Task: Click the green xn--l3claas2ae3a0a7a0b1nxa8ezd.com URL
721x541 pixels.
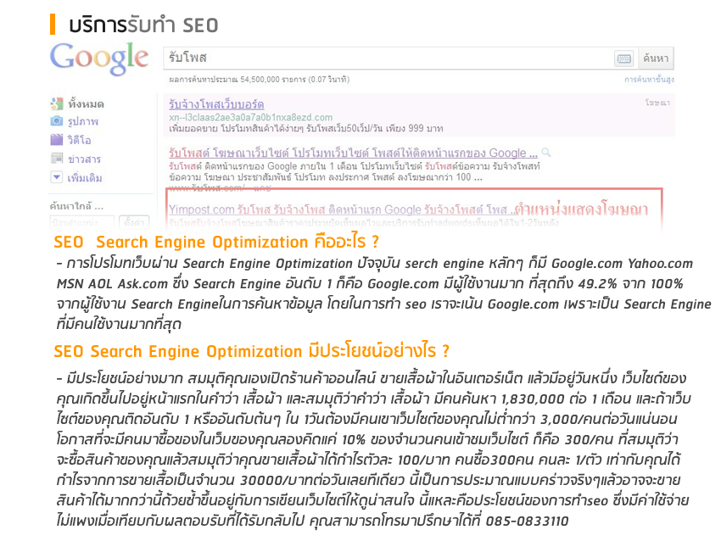Action: click(250, 118)
